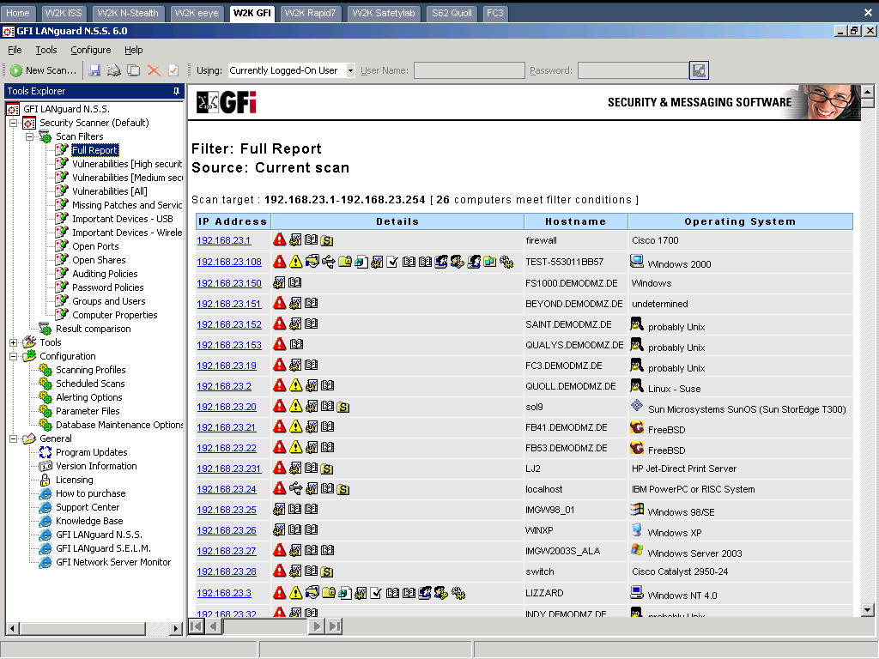The height and width of the screenshot is (659, 879).
Task: Open the Knowledge Base link item
Action: [89, 521]
